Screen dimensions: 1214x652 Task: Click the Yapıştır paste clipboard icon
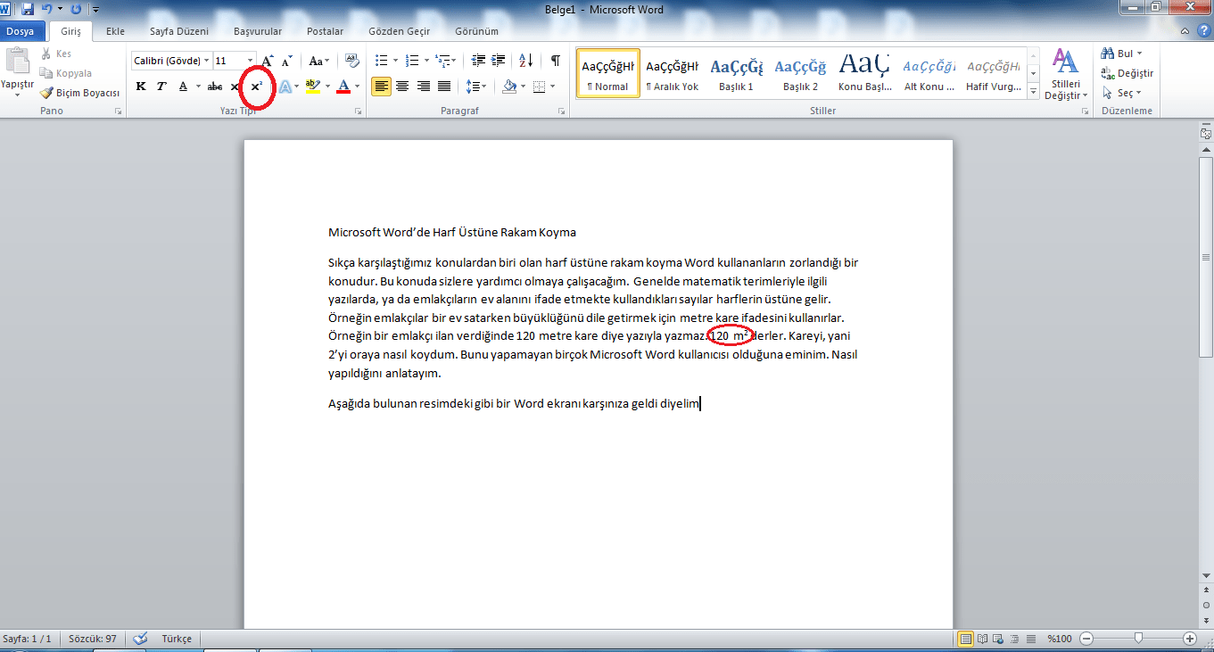[16, 62]
